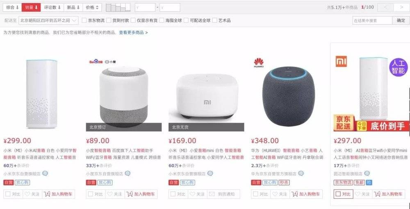This screenshot has width=410, height=209.
Task: Click chat smiley icon beside 小度京东自营旗舰店
Action: coord(128,173)
